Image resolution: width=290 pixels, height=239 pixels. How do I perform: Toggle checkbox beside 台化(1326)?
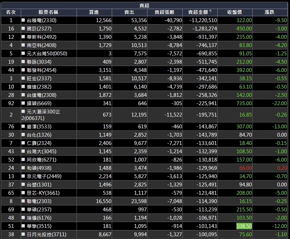coord(23,135)
